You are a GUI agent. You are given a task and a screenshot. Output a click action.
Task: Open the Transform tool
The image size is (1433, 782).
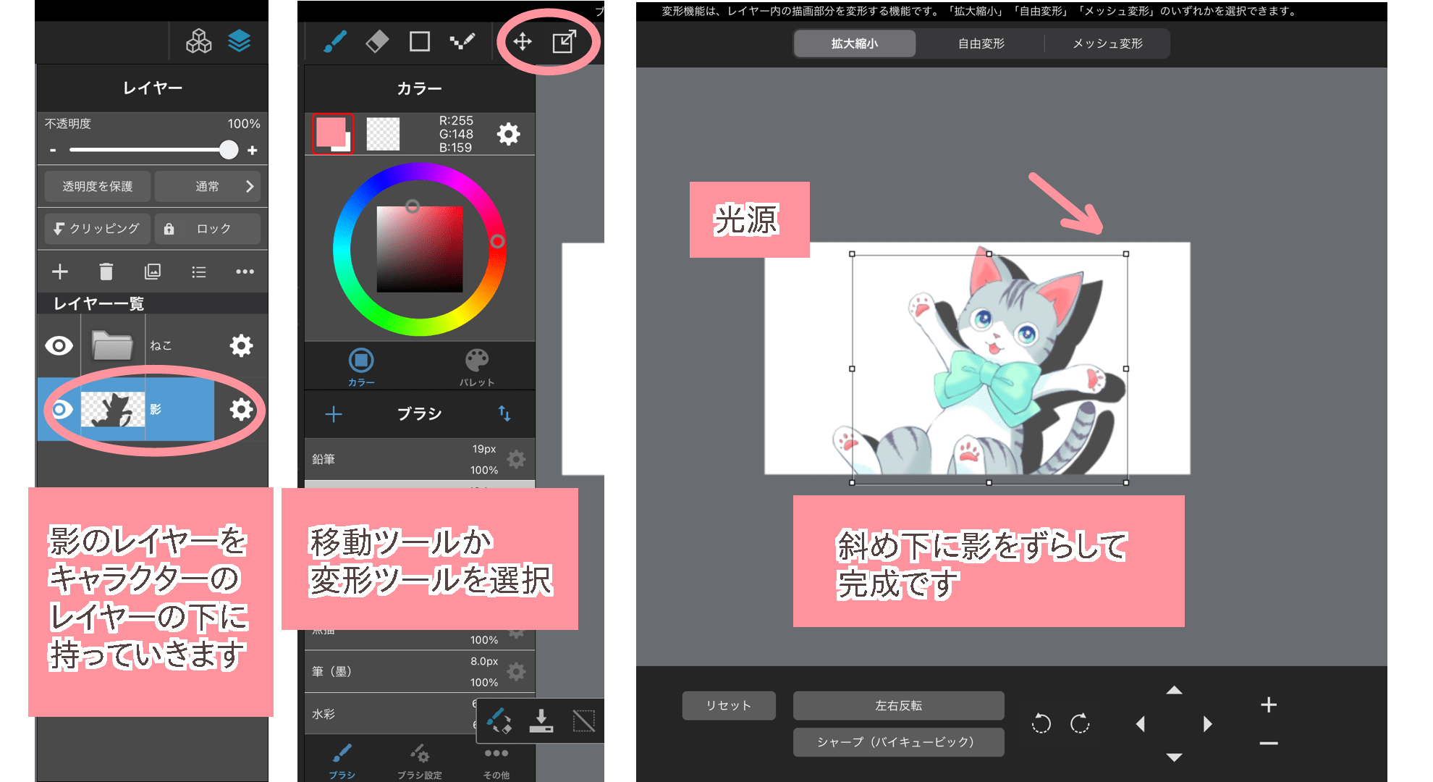pos(565,41)
